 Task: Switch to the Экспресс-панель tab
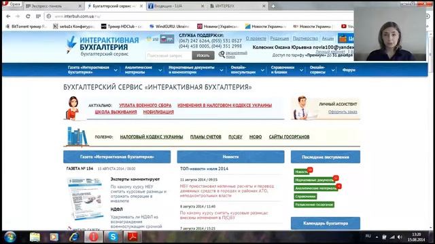pyautogui.click(x=53, y=6)
